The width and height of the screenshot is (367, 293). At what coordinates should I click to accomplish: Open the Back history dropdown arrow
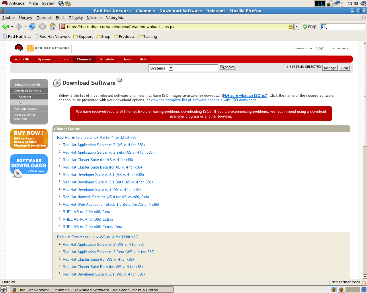12,27
